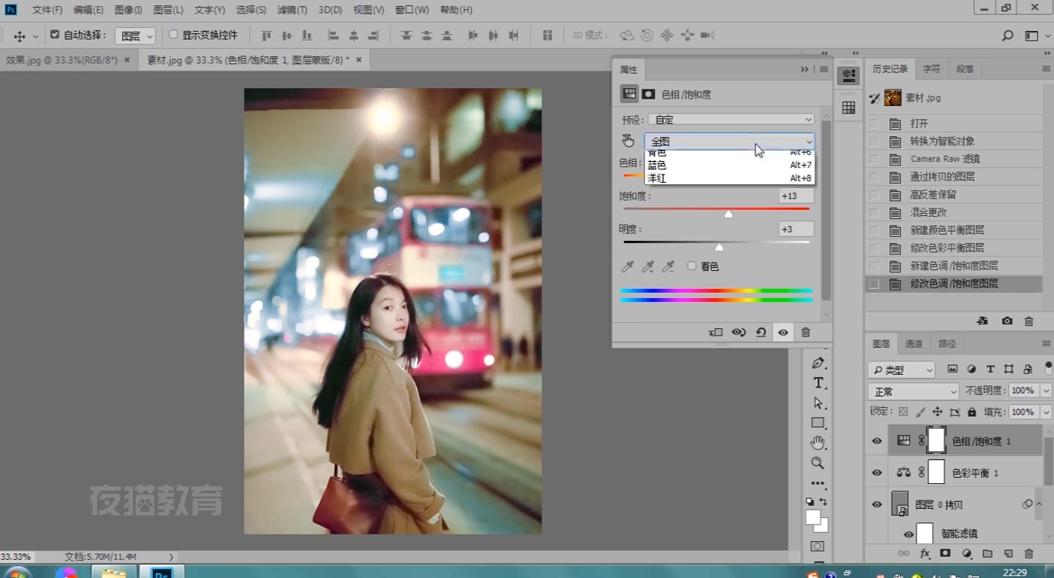Viewport: 1054px width, 578px height.
Task: Select the Horizontal Type tool
Action: coord(818,383)
